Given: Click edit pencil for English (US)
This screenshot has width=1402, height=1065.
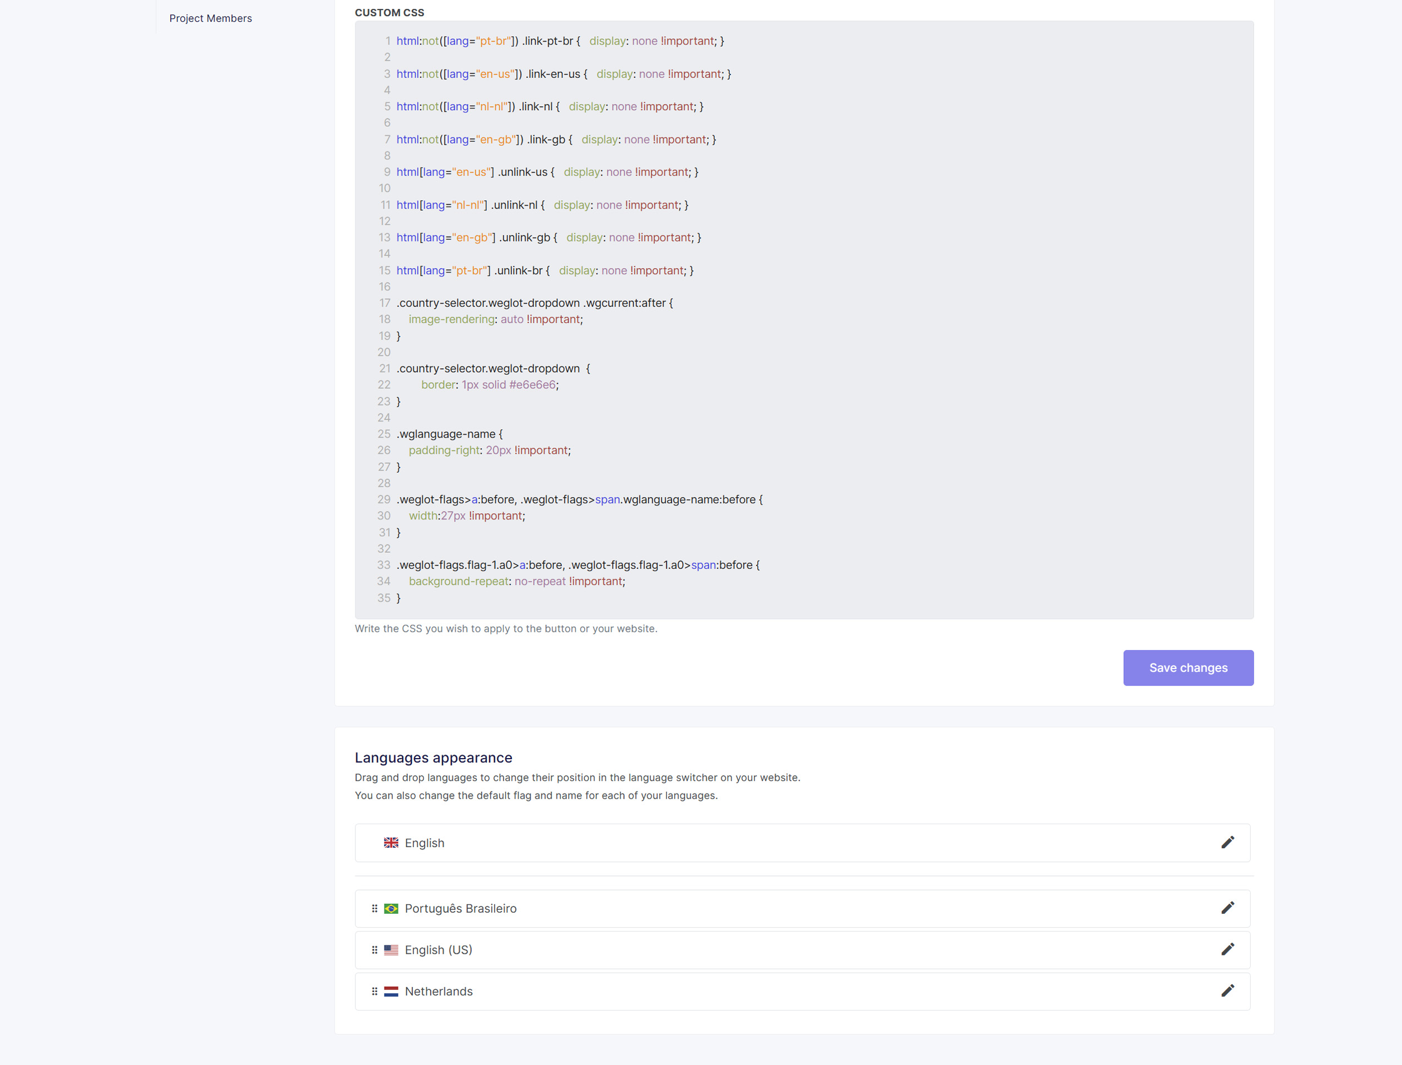Looking at the screenshot, I should pos(1227,950).
